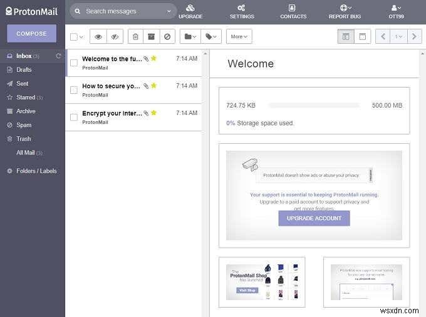Screen dimensions: 426x317
Task: Switch to row layout view
Action: pyautogui.click(x=363, y=36)
